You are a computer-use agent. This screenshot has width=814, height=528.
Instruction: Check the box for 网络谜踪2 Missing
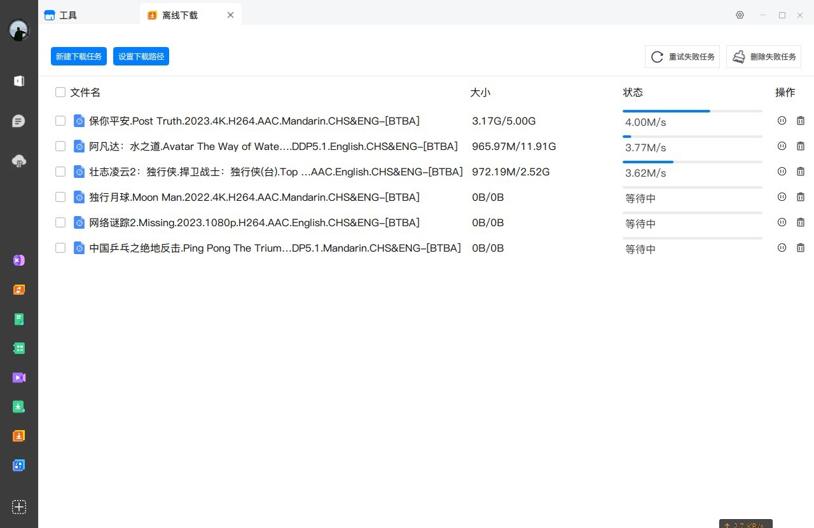tap(60, 222)
